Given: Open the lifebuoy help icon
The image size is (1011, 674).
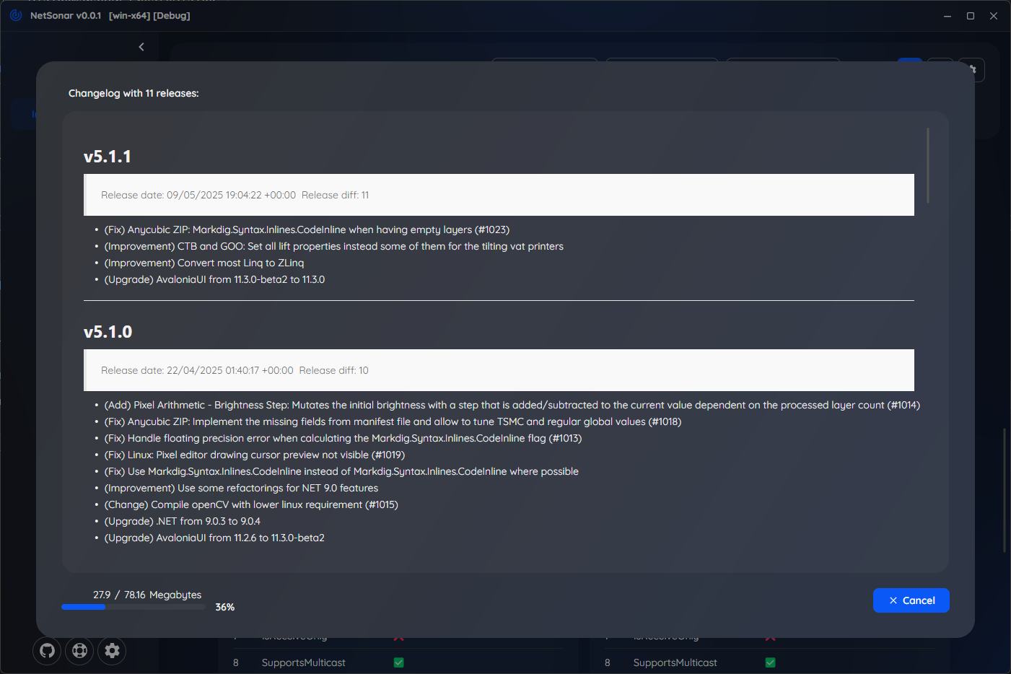Looking at the screenshot, I should click(79, 651).
